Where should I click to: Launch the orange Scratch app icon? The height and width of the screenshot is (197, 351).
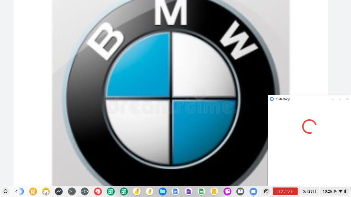click(33, 191)
